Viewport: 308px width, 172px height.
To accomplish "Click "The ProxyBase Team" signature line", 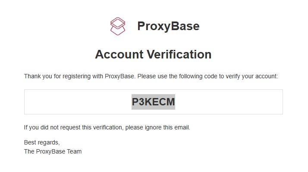I will (53, 151).
